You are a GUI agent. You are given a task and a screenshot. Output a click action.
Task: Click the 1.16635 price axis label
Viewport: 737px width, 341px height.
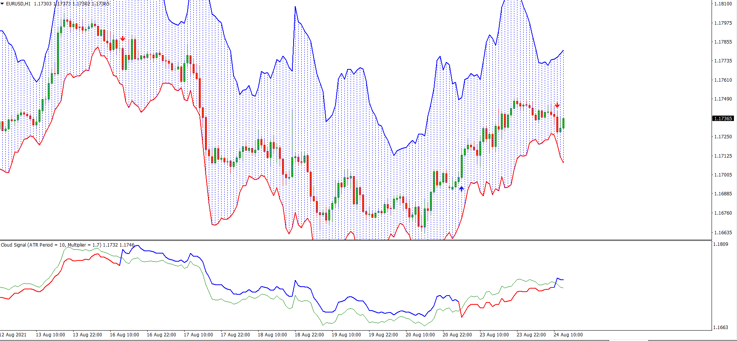tap(723, 232)
